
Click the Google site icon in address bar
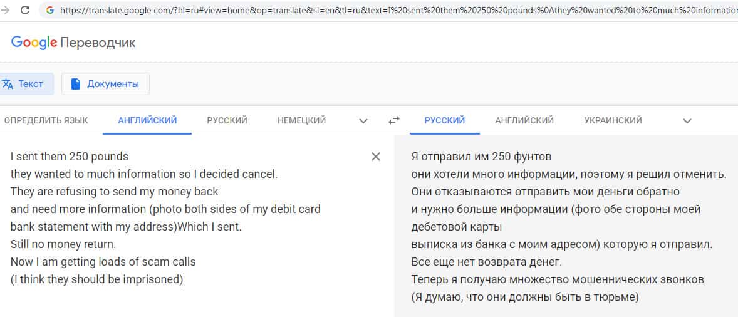tap(50, 10)
